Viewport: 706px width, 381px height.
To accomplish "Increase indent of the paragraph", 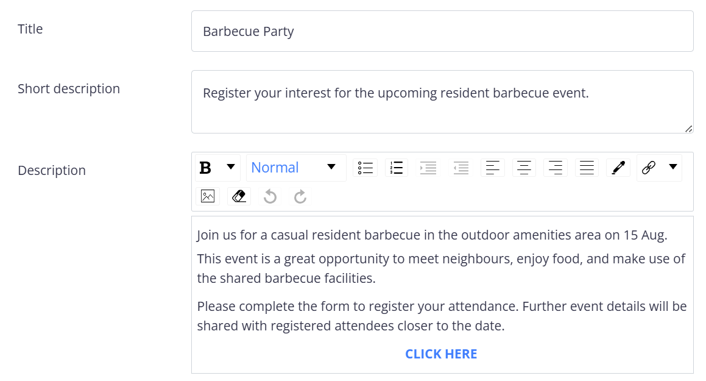I will pos(428,168).
